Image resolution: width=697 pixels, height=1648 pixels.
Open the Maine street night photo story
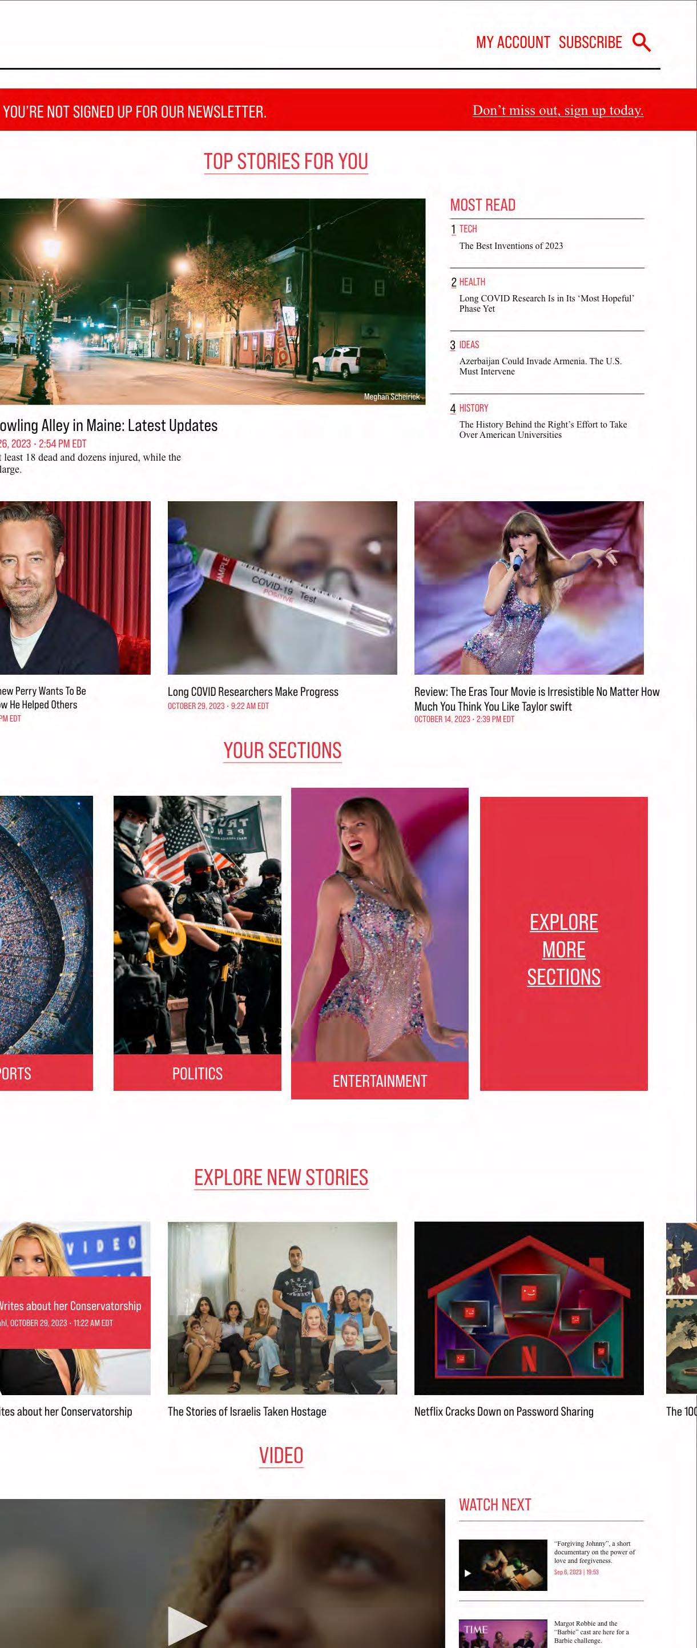click(x=212, y=301)
